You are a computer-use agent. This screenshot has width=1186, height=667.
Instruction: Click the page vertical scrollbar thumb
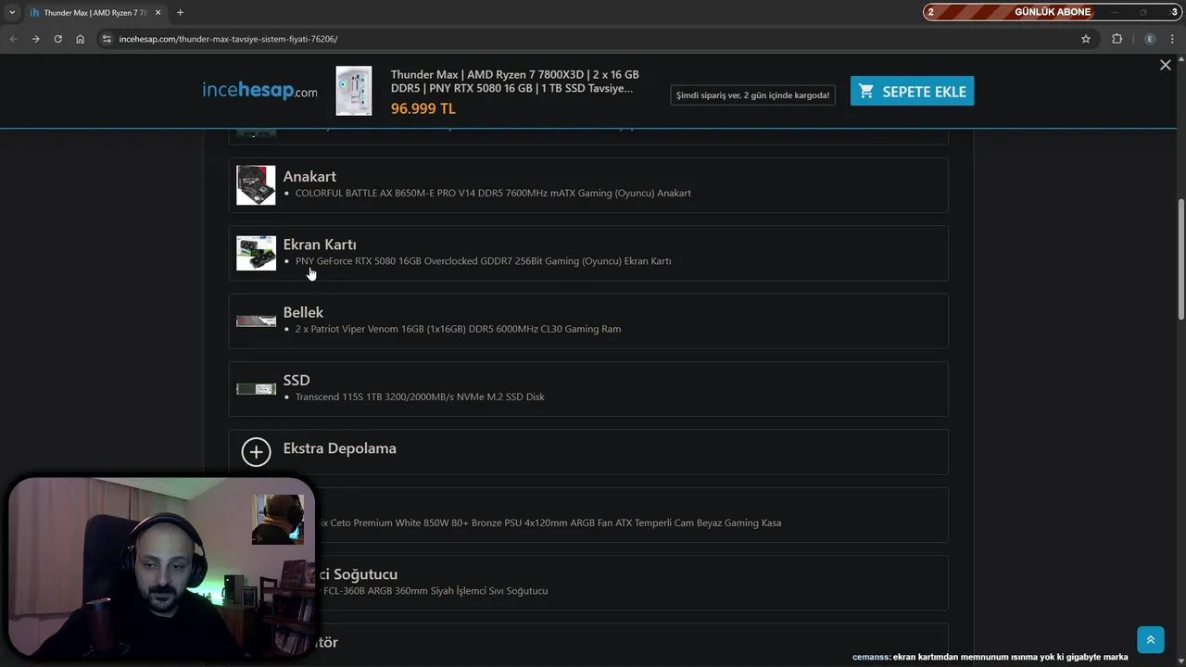[1180, 259]
